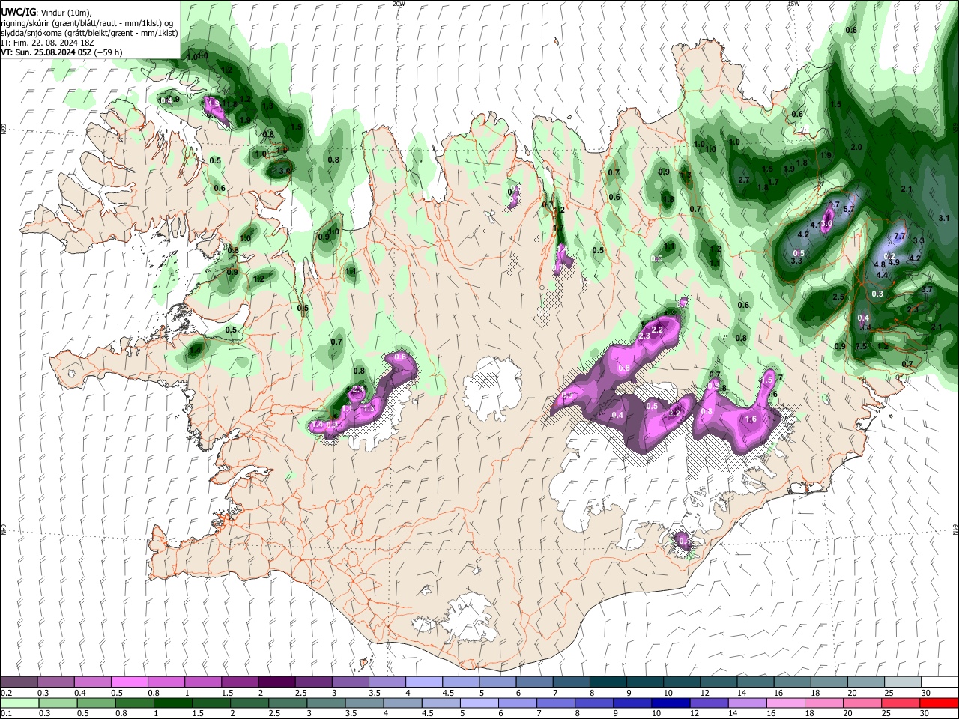
Task: Click the "UWC/IG" title text
Action: click(x=18, y=13)
